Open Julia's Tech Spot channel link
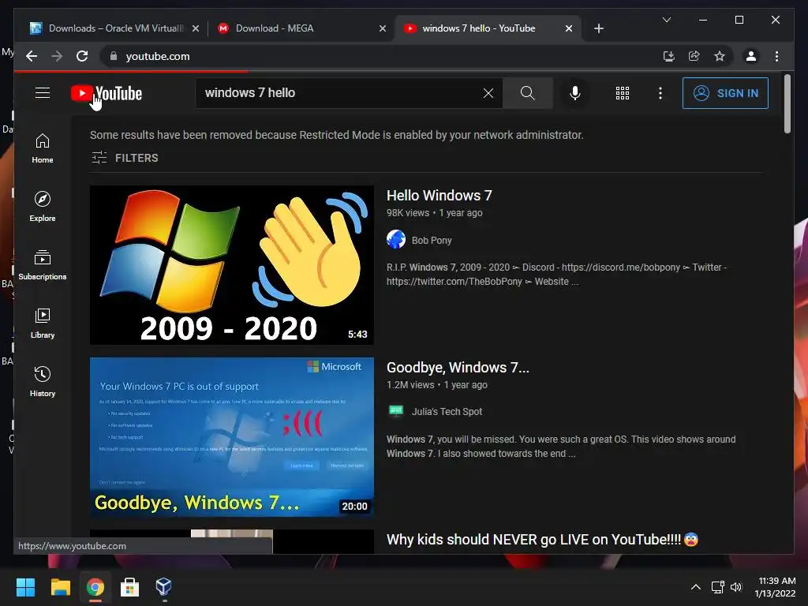Image resolution: width=808 pixels, height=606 pixels. [447, 412]
